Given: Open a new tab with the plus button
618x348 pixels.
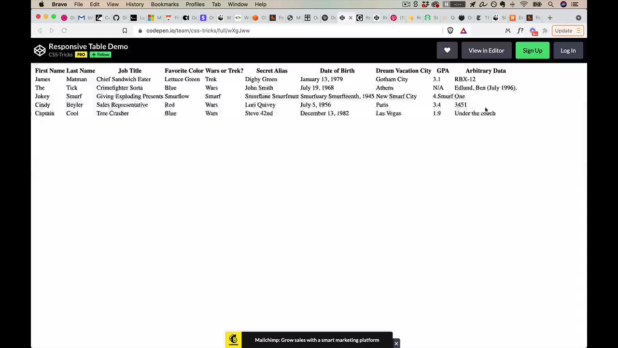Looking at the screenshot, I should [550, 18].
